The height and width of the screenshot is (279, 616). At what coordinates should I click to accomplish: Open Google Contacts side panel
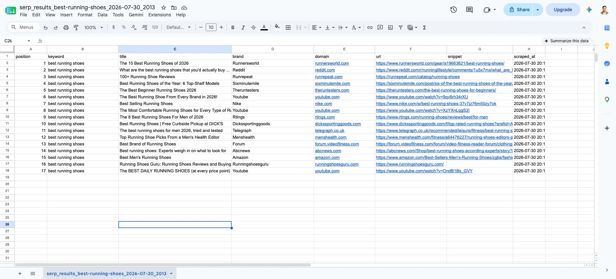[607, 82]
